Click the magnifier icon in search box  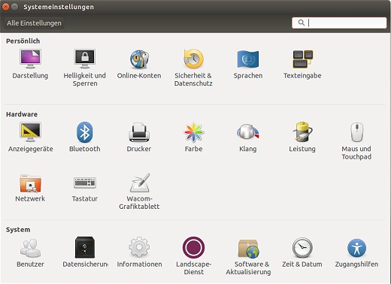[302, 23]
